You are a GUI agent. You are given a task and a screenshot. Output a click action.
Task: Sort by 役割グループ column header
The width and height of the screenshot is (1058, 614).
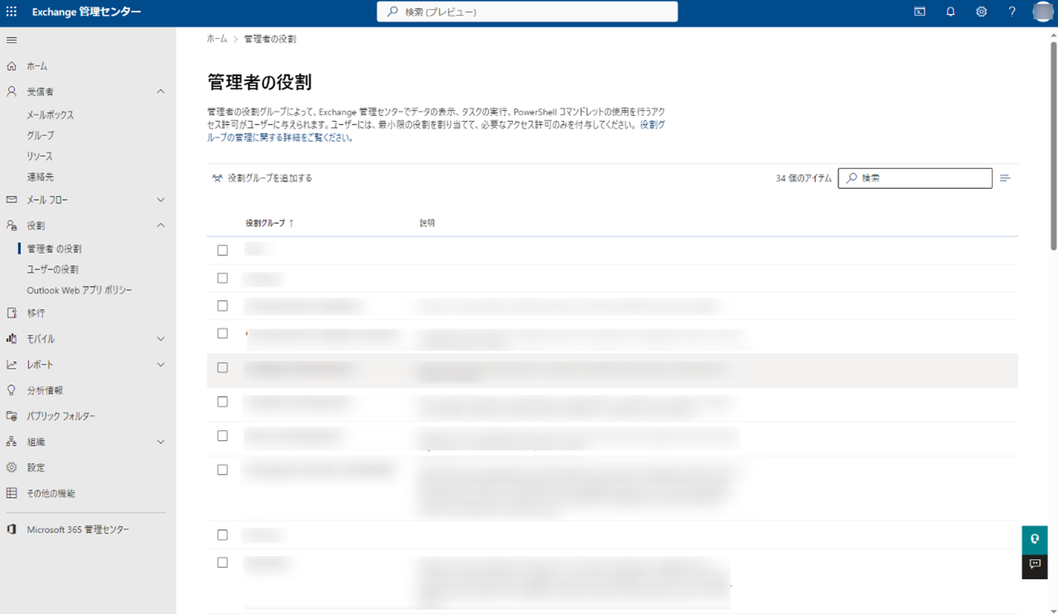point(269,223)
